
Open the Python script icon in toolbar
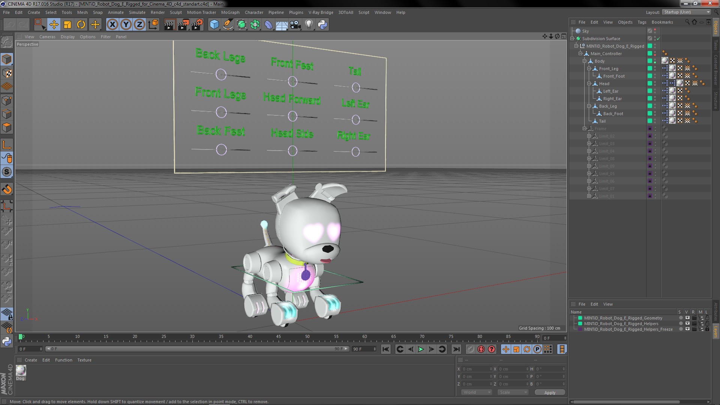point(322,25)
